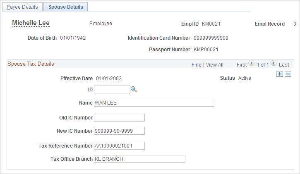
Task: Focus the spouse ID input field
Action: coord(112,90)
